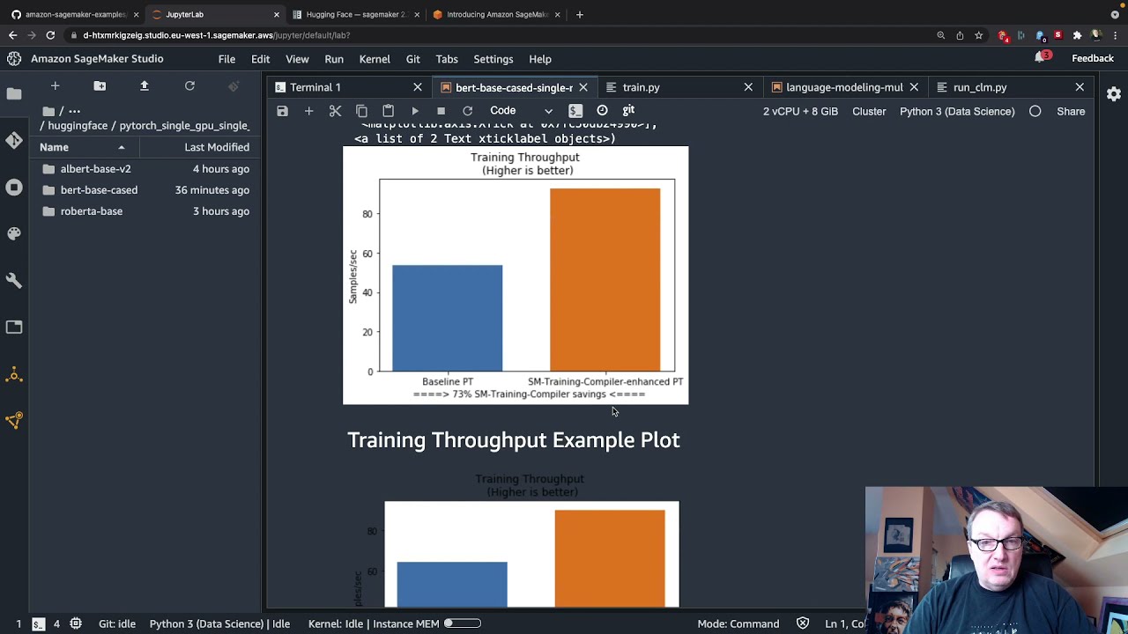Create a new folder in file browser
Viewport: 1128px width, 634px height.
click(x=100, y=85)
